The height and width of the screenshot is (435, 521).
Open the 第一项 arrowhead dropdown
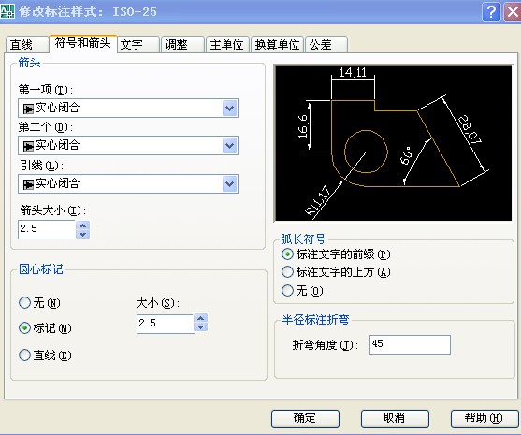click(230, 108)
